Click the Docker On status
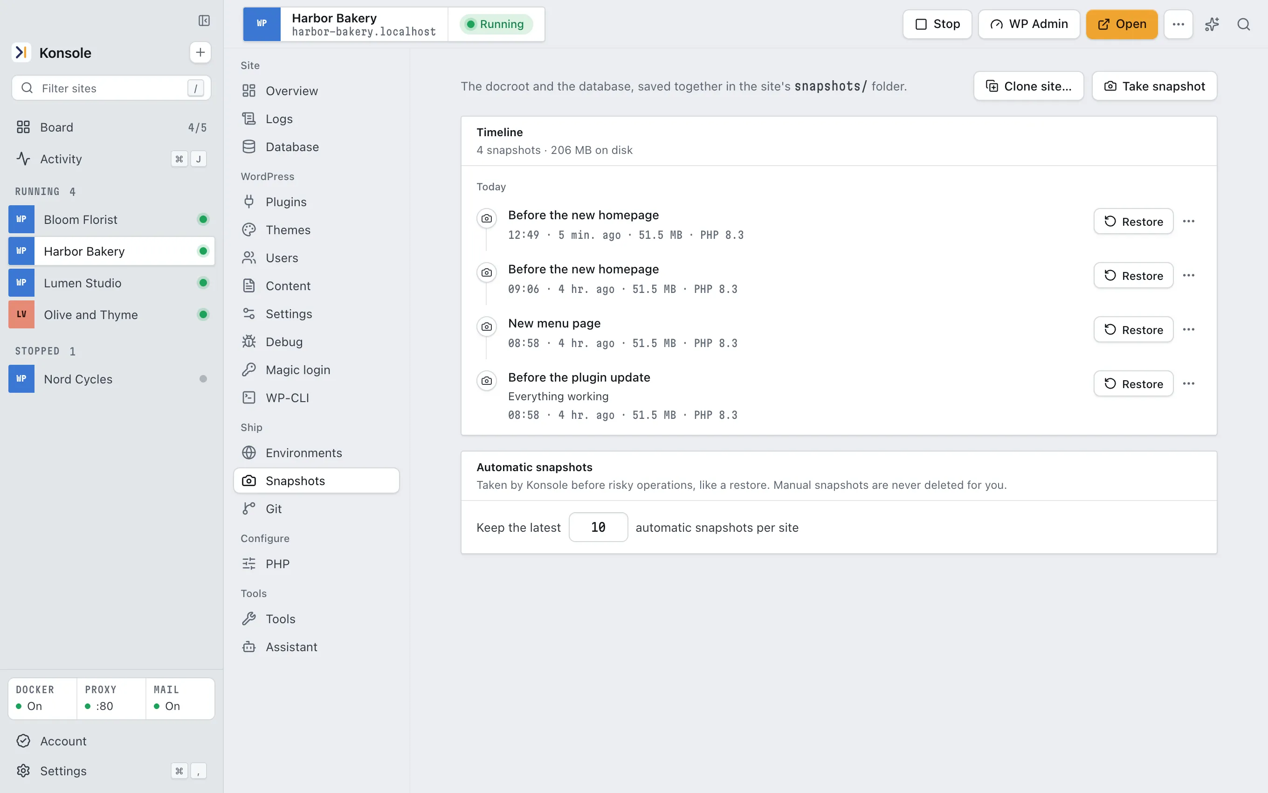Viewport: 1268px width, 793px height. (x=42, y=699)
